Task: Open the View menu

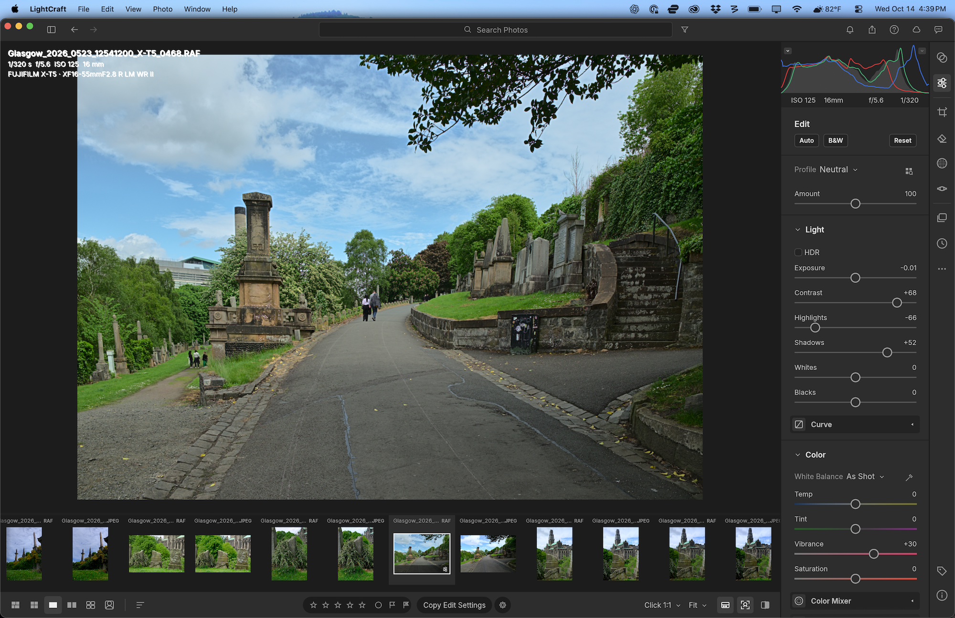Action: click(133, 9)
